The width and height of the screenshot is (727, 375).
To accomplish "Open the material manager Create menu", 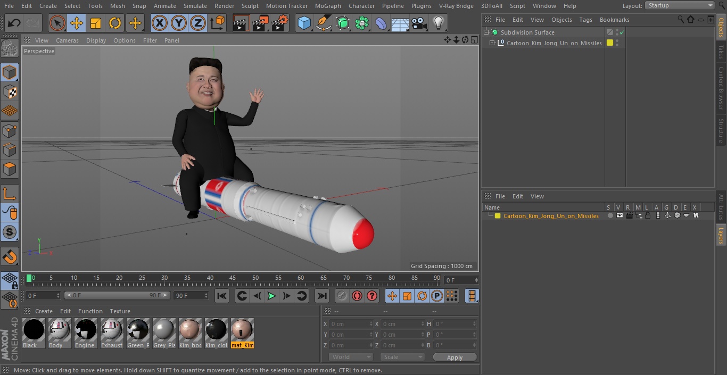I will coord(44,311).
